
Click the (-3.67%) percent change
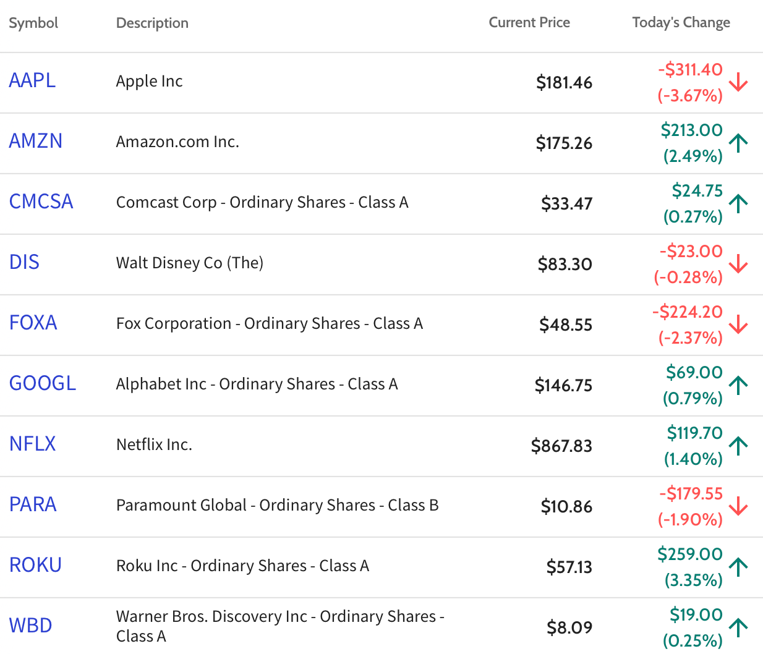[x=690, y=96]
